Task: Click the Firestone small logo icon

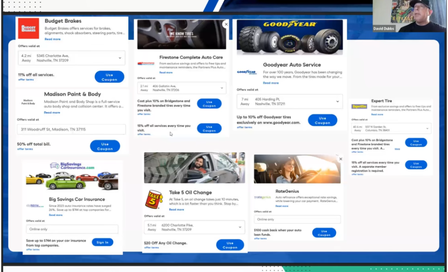Action: pos(146,63)
